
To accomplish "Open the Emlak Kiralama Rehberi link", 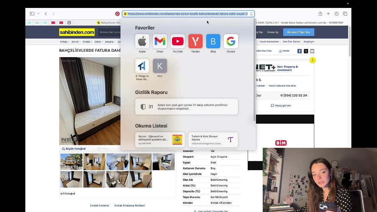I will pos(130,206).
